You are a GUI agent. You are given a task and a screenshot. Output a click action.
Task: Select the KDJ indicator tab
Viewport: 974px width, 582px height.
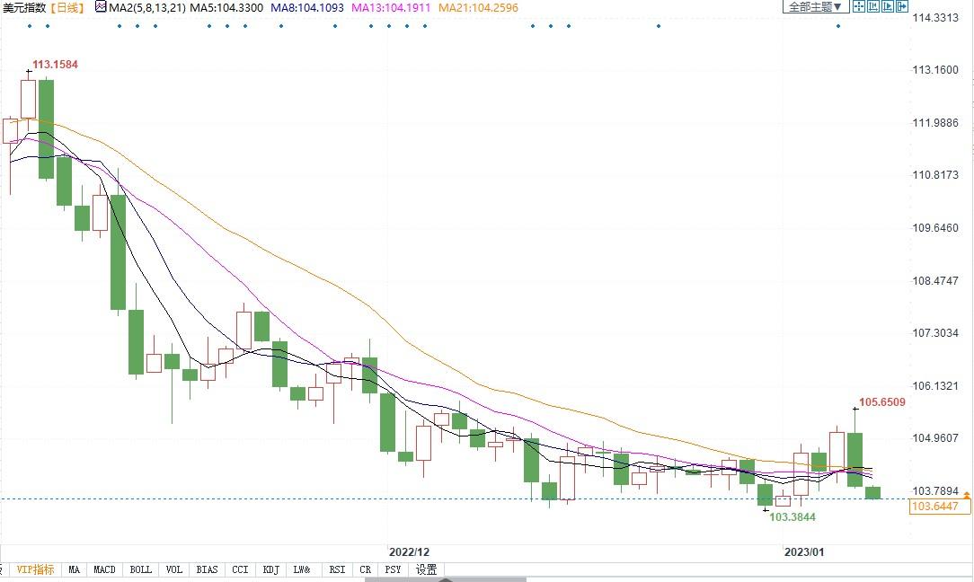tap(270, 569)
